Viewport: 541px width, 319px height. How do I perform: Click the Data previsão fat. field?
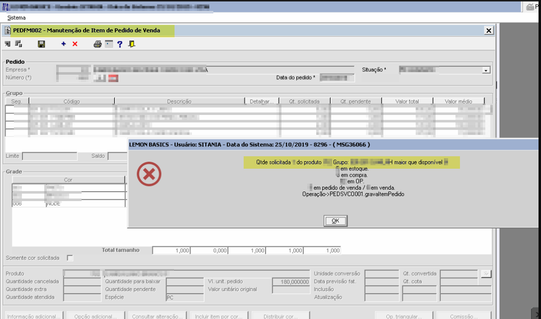click(x=382, y=282)
